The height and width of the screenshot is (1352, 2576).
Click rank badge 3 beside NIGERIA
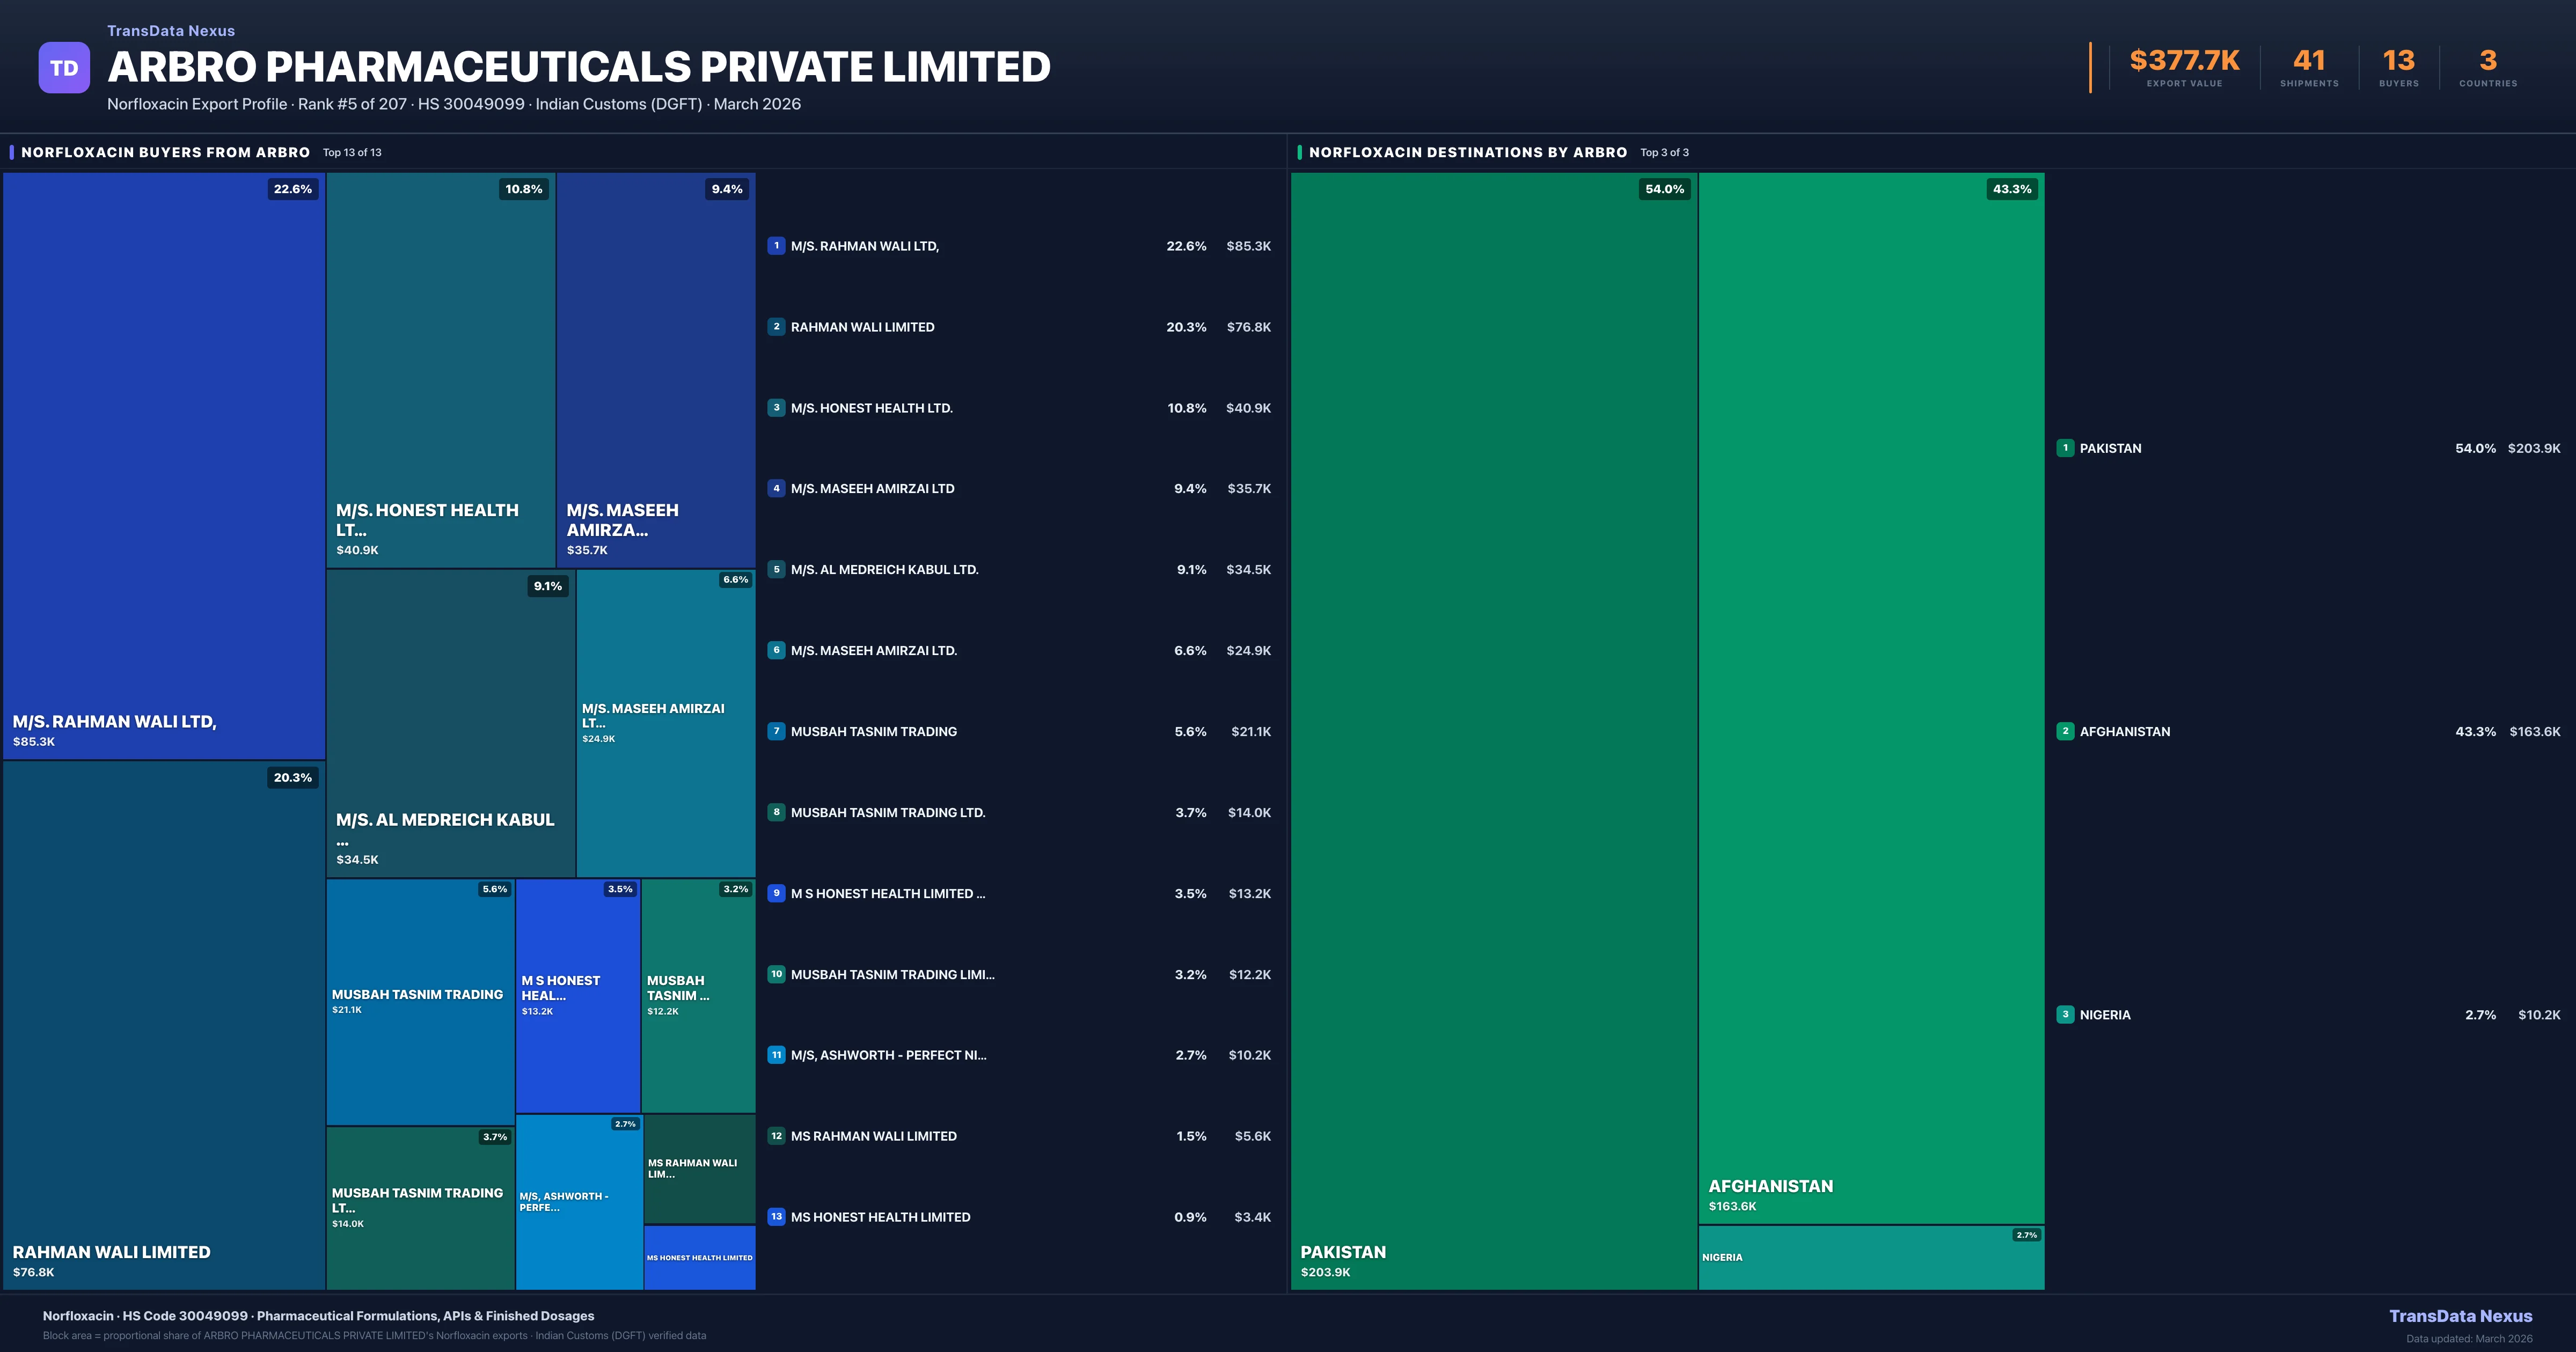(x=2065, y=1015)
